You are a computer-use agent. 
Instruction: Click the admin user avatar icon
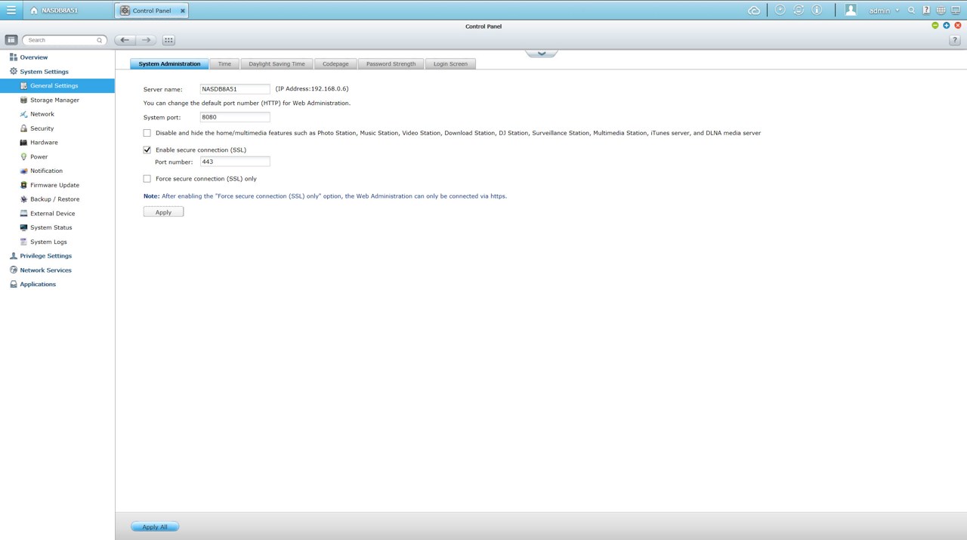point(851,10)
